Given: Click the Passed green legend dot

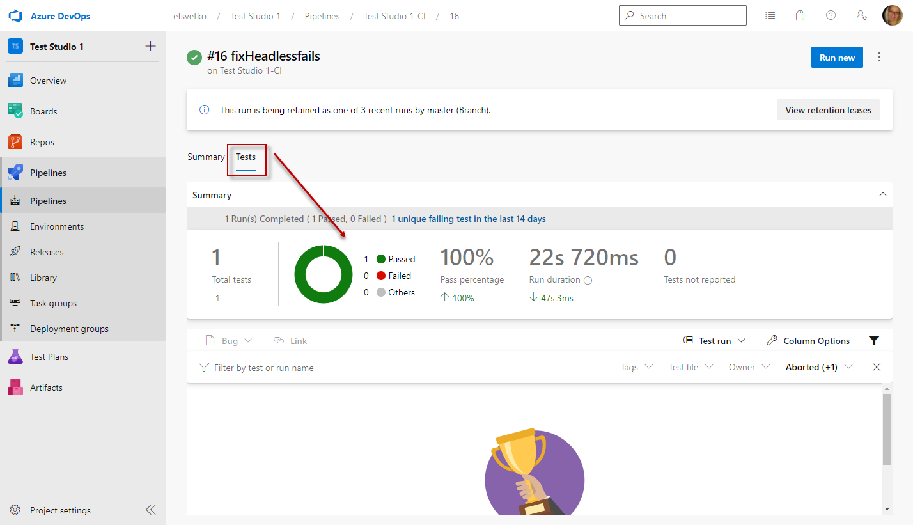Looking at the screenshot, I should (381, 259).
